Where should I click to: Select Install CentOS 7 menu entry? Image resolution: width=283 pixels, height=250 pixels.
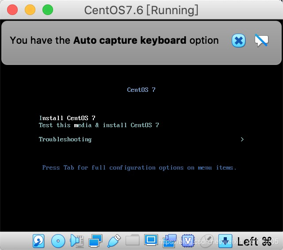tap(67, 118)
